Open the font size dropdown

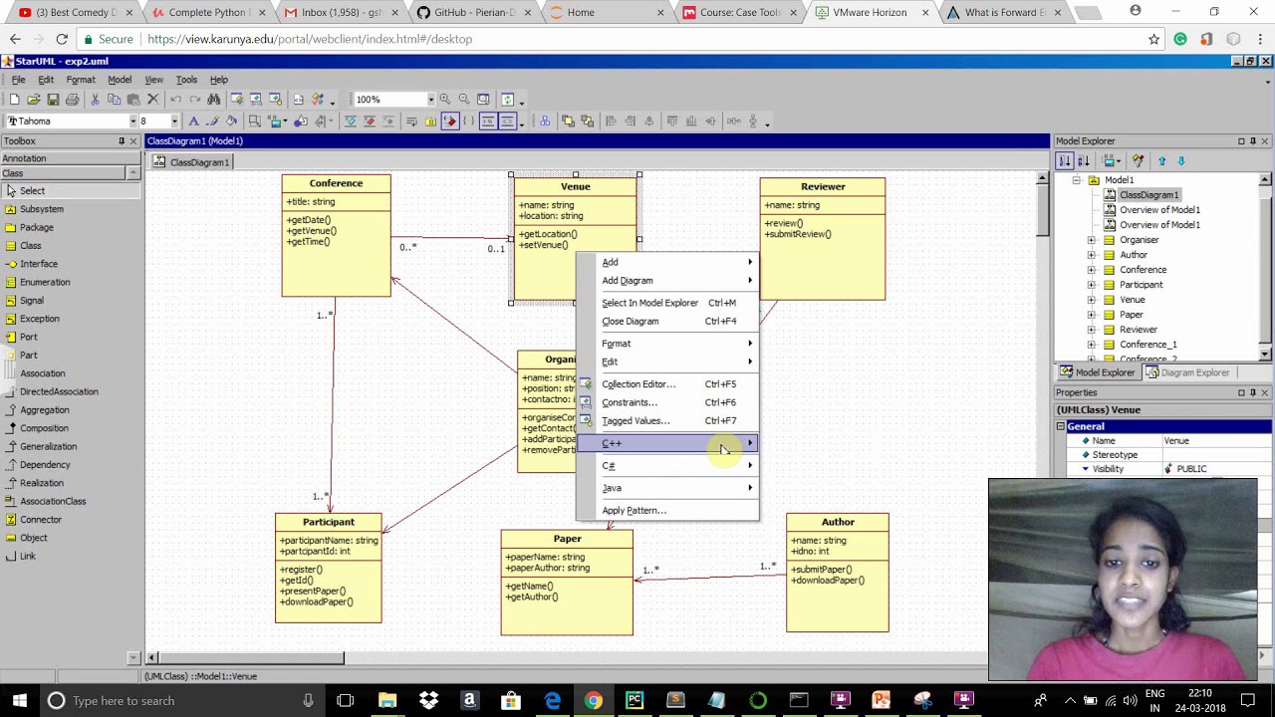pyautogui.click(x=174, y=121)
